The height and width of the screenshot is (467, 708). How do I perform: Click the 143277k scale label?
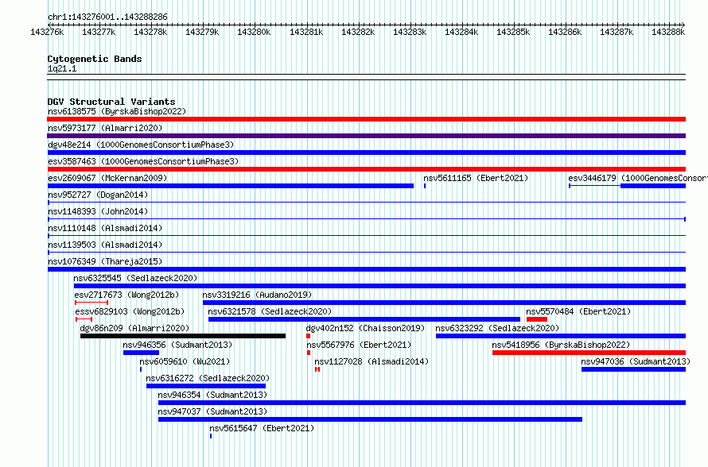click(x=99, y=32)
